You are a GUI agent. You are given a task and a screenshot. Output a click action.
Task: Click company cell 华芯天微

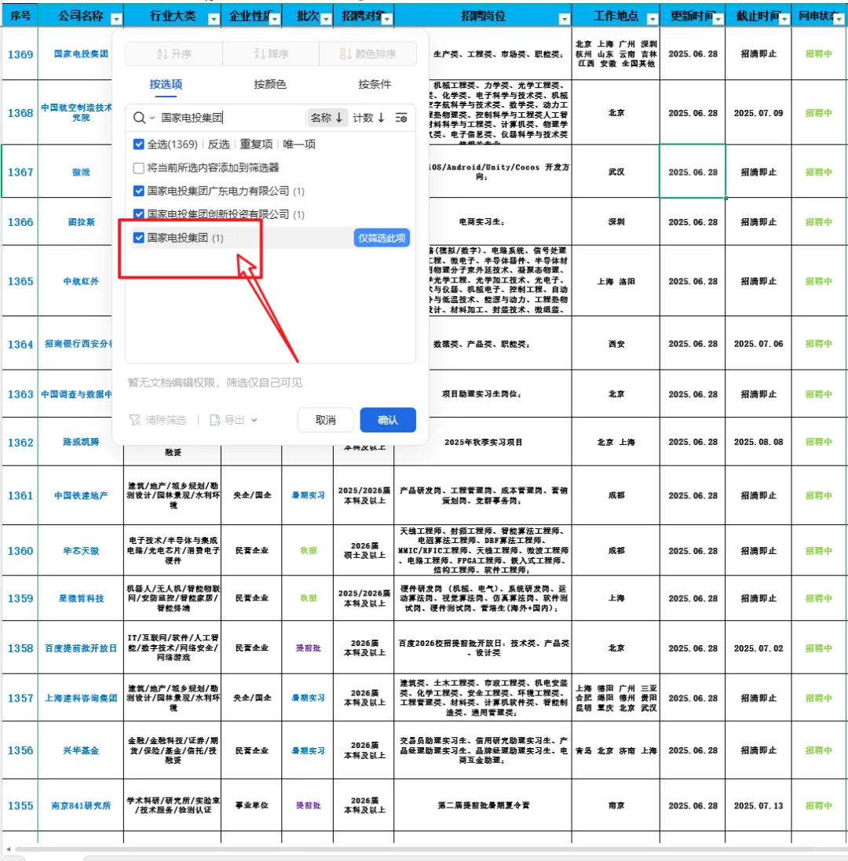click(x=81, y=551)
